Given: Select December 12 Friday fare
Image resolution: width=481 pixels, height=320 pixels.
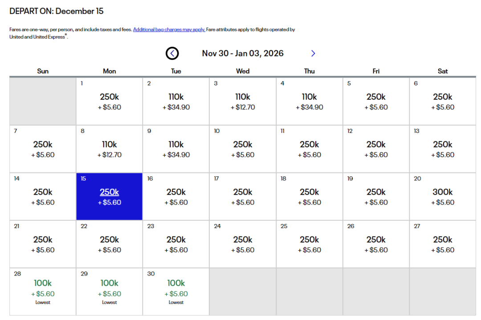Looking at the screenshot, I should point(376,149).
